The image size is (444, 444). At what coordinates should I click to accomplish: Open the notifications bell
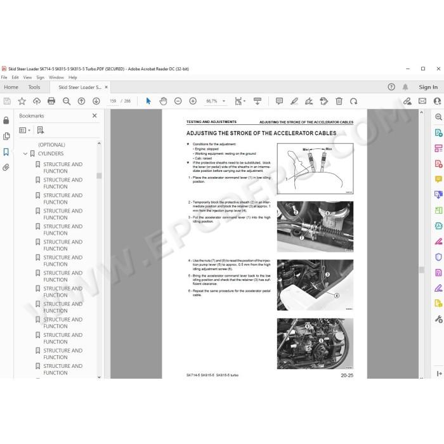(405, 87)
